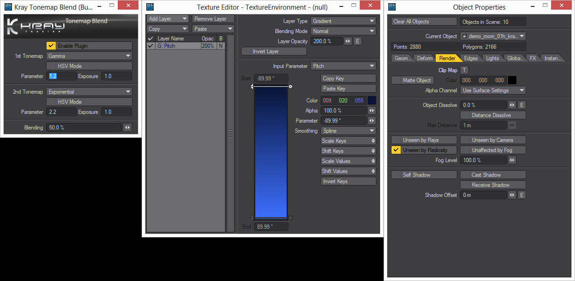The height and width of the screenshot is (281, 575).
Task: Click the E envelope button beside Object Dissolve
Action: [x=522, y=105]
